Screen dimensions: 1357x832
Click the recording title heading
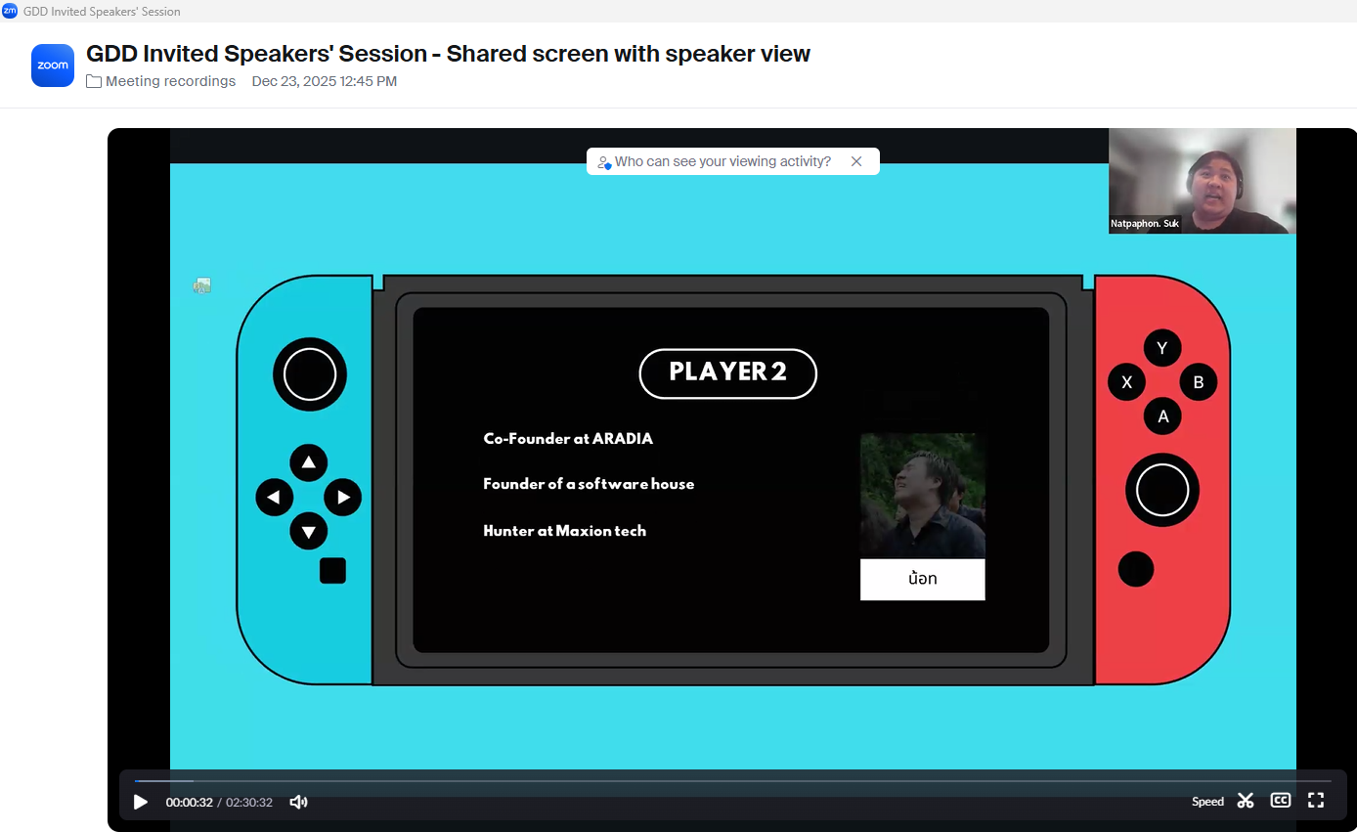click(448, 54)
